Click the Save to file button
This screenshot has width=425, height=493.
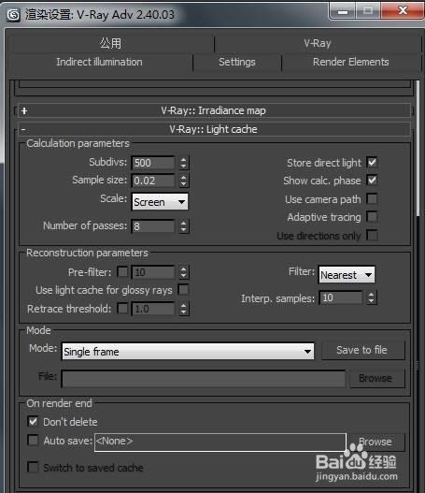tap(363, 350)
